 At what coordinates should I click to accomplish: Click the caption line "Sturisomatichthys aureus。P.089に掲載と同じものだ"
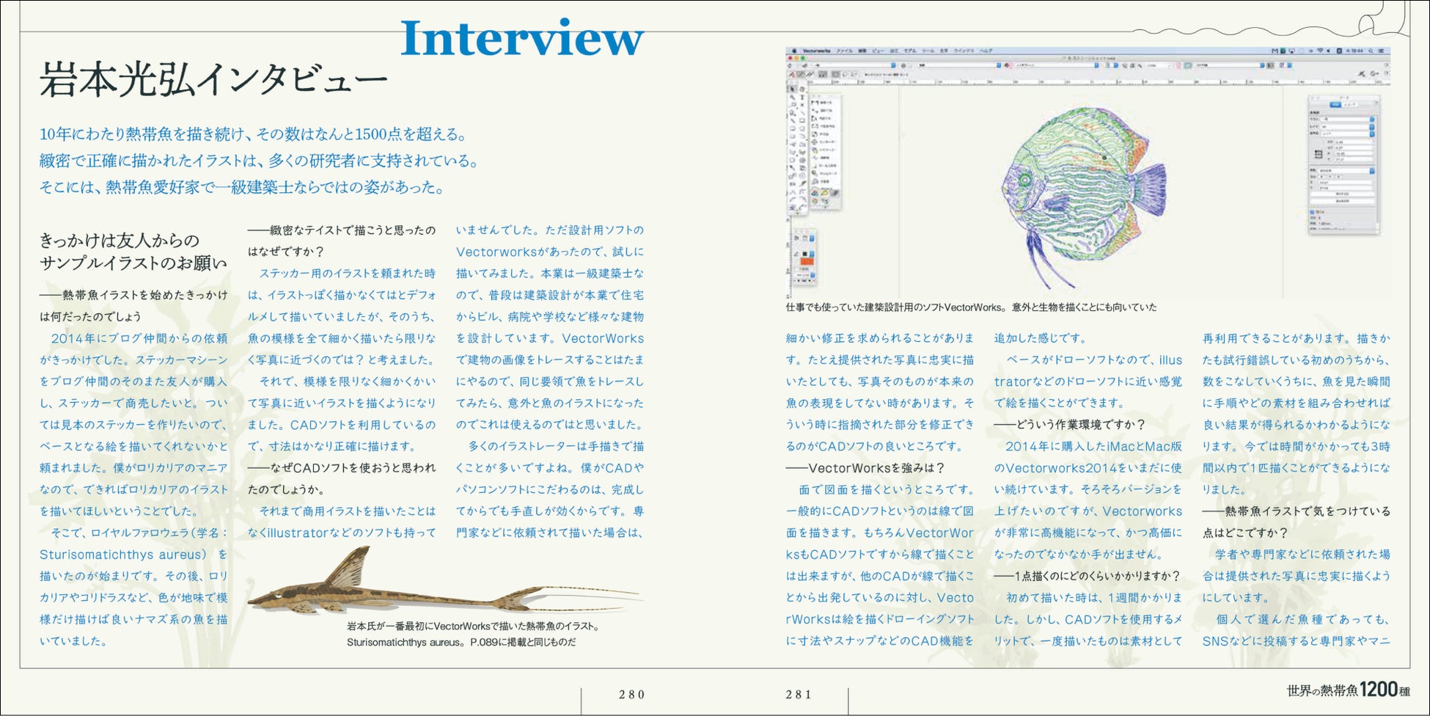(461, 643)
